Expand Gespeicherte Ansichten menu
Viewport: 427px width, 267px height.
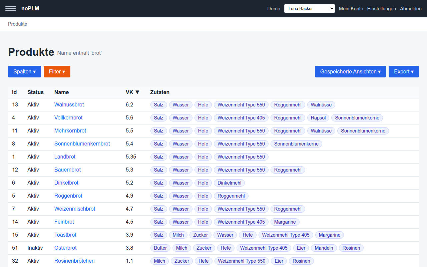pyautogui.click(x=350, y=71)
